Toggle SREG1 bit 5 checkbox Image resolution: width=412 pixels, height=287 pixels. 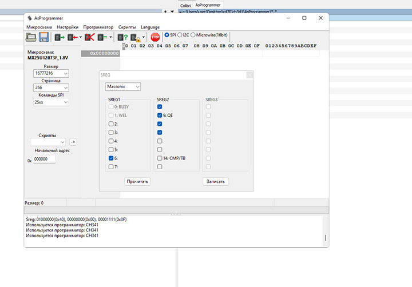[x=111, y=150]
